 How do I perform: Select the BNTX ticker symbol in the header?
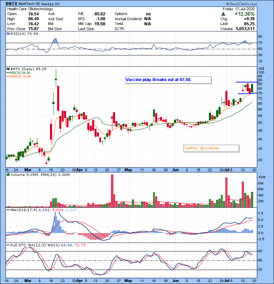tap(11, 4)
